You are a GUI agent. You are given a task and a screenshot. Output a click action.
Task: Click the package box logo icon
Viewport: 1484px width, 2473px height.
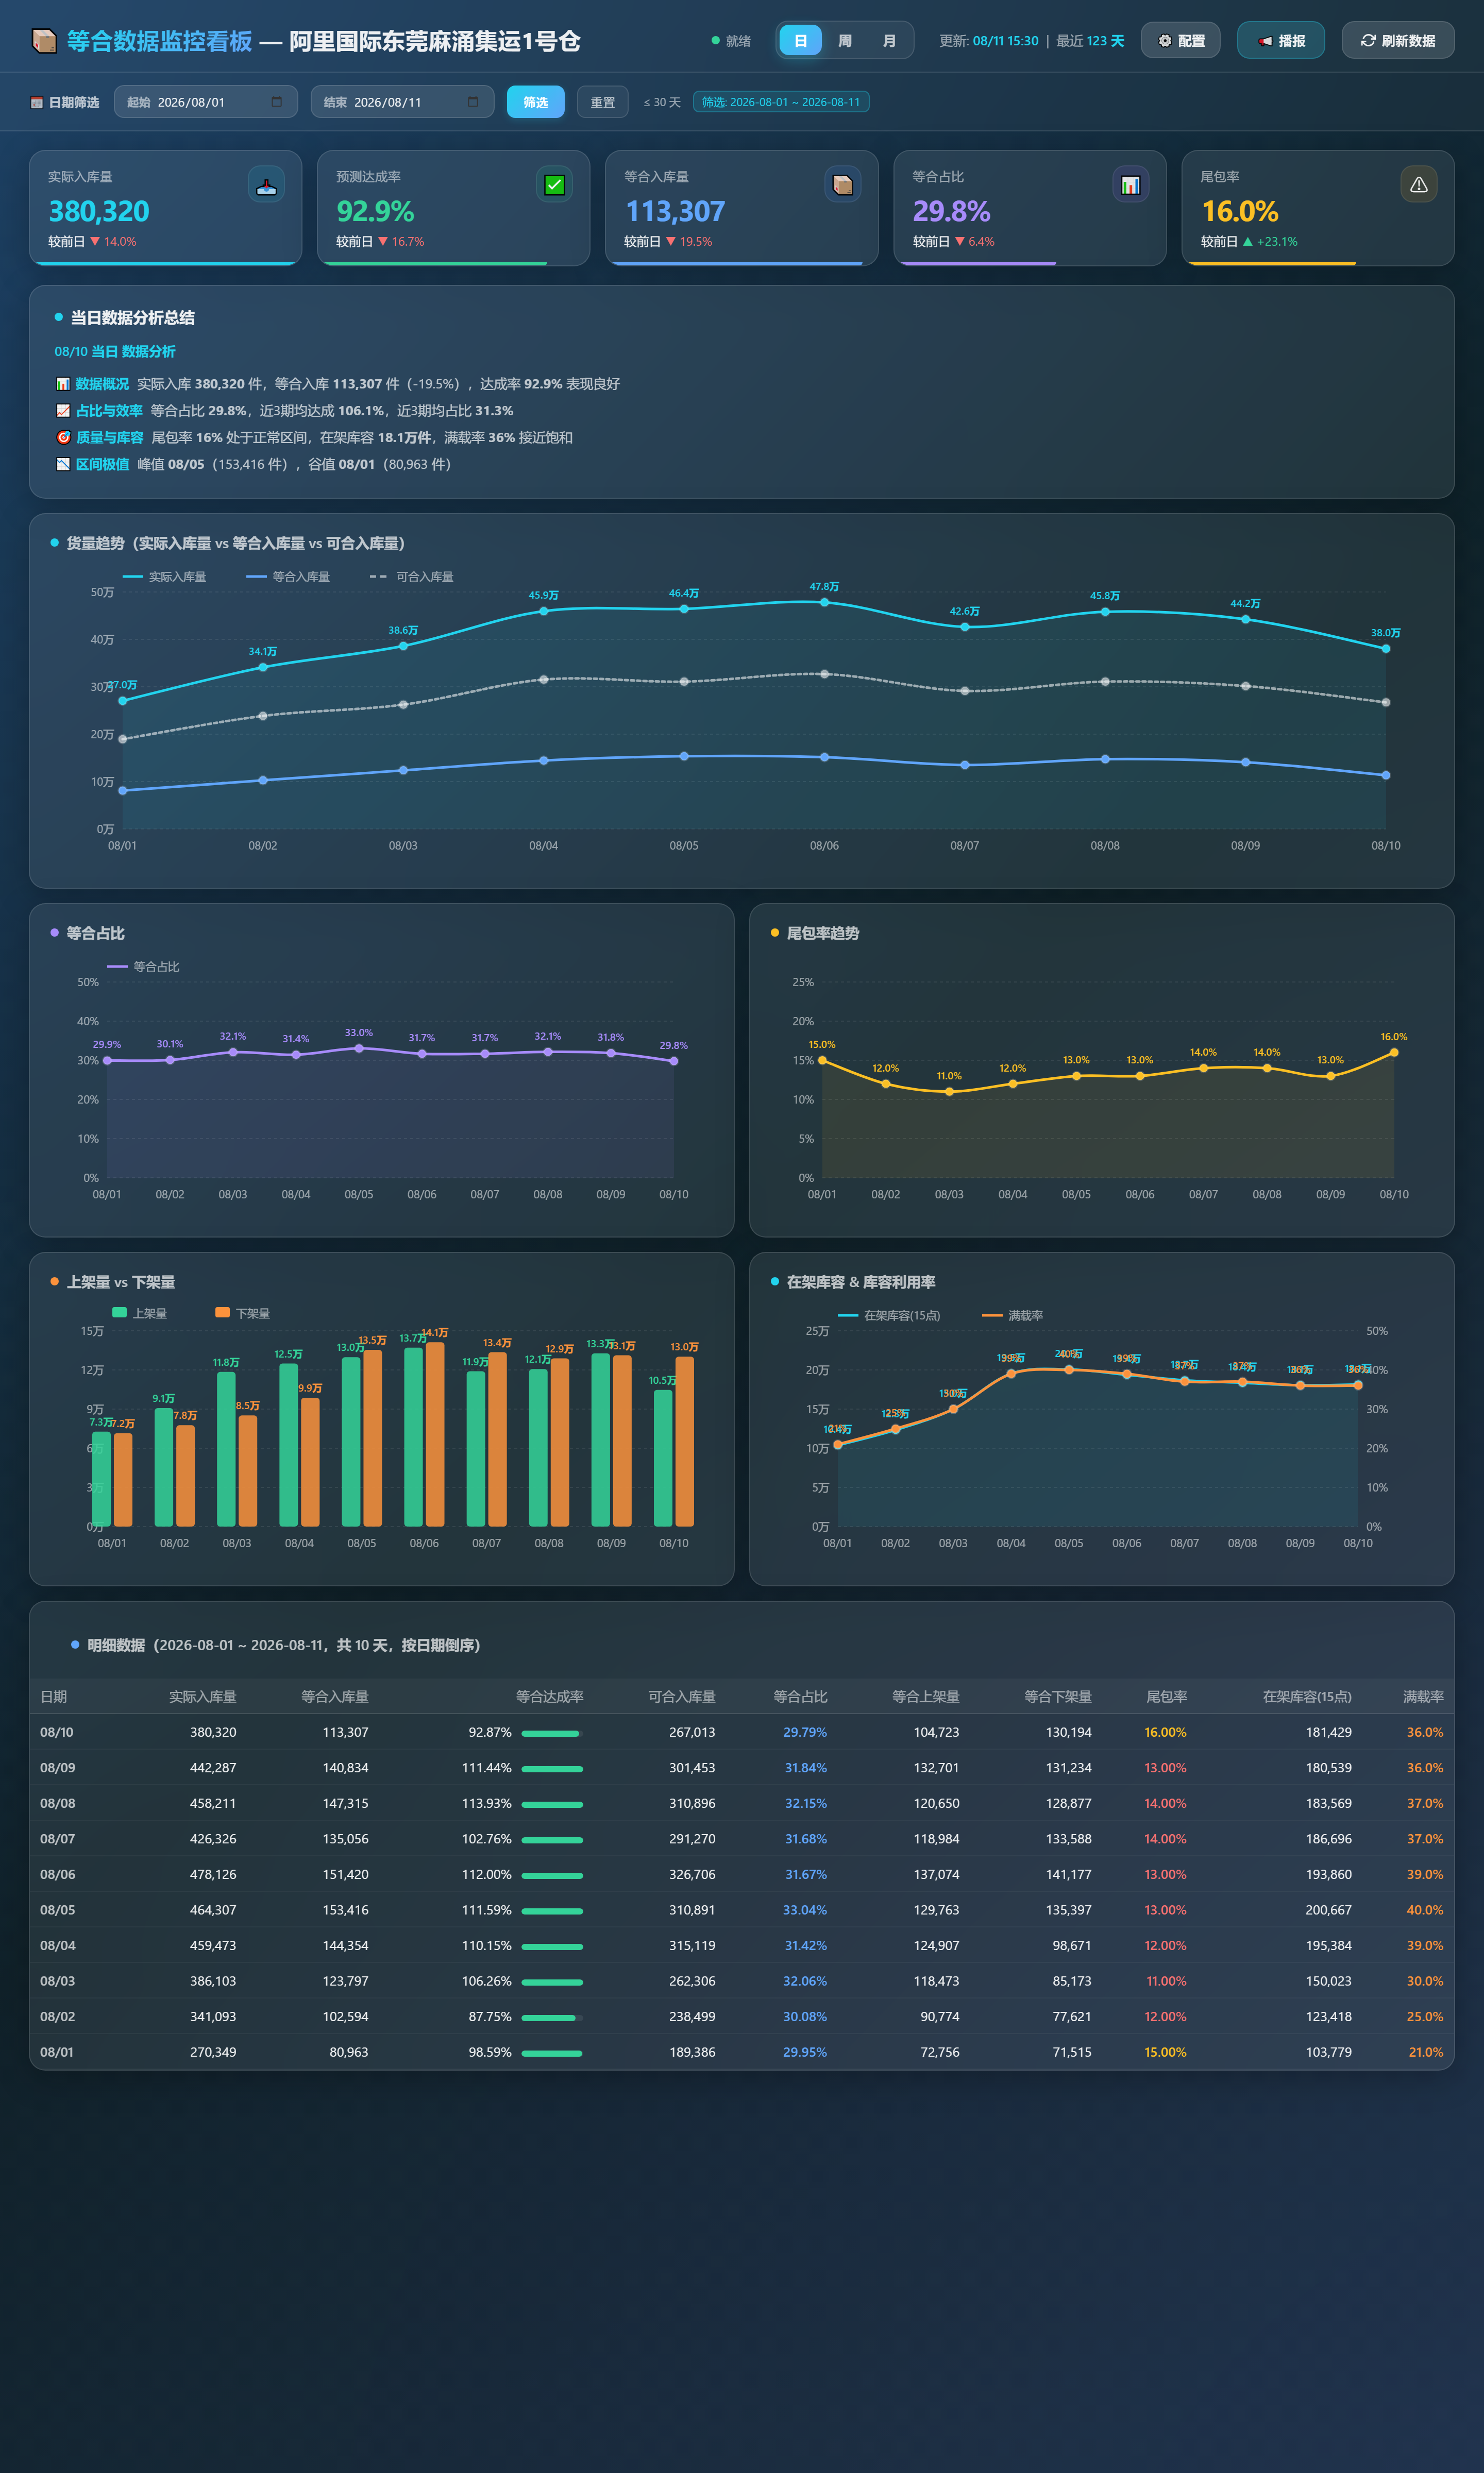pos(44,41)
